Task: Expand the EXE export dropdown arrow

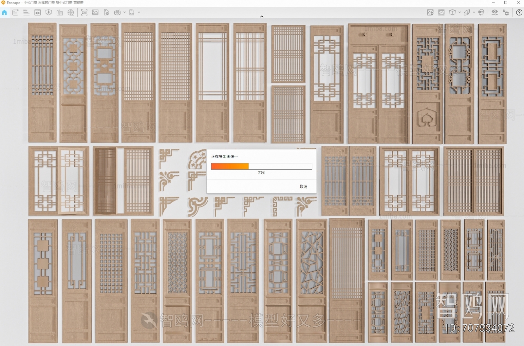Action: (x=139, y=12)
